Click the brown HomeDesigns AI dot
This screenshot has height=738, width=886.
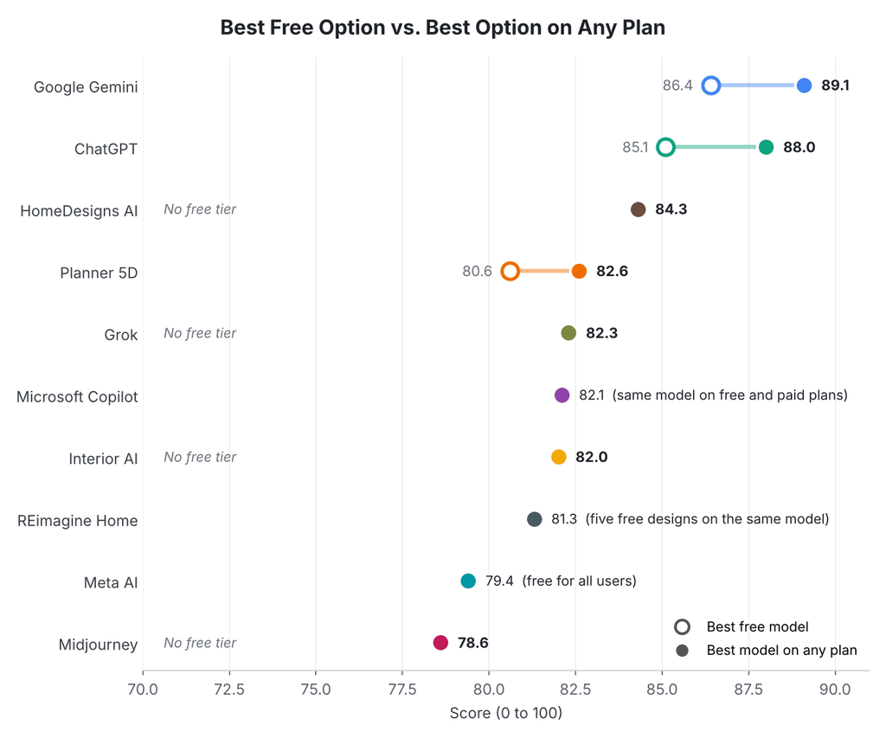tap(638, 209)
